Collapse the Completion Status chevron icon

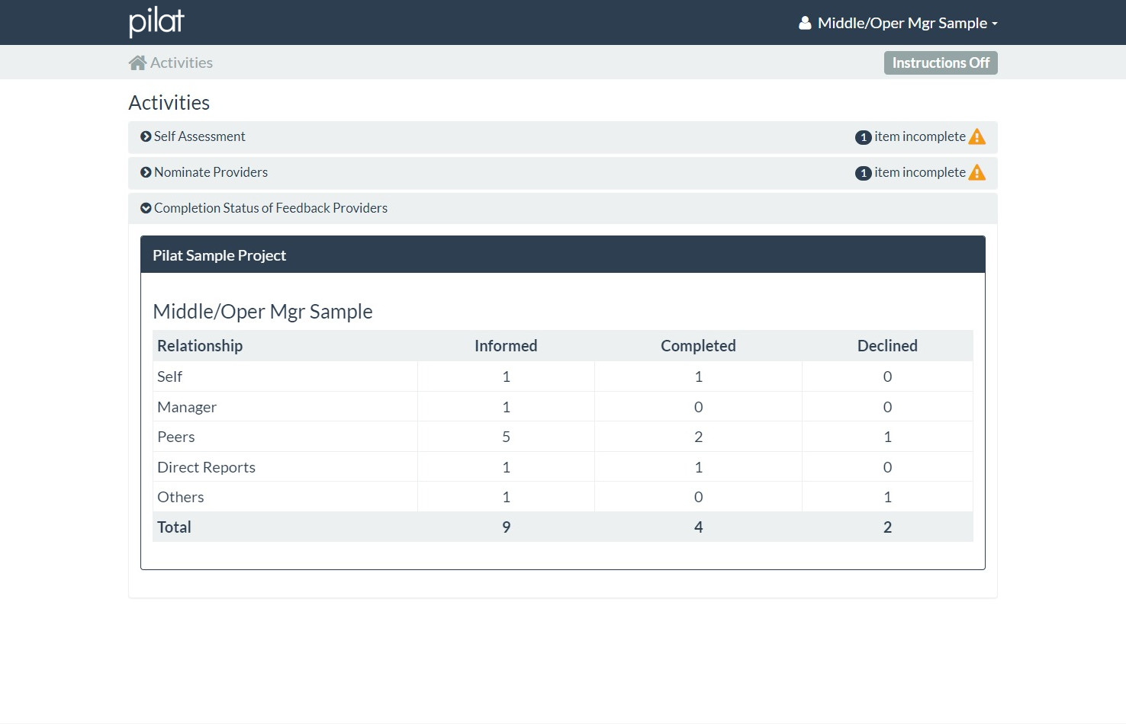click(146, 208)
